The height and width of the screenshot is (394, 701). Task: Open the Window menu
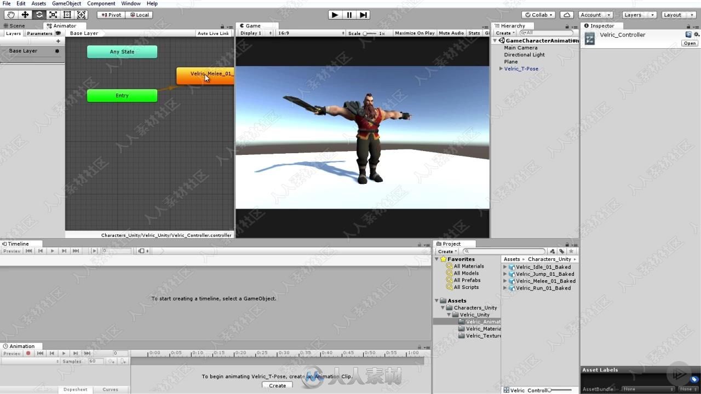pyautogui.click(x=131, y=3)
